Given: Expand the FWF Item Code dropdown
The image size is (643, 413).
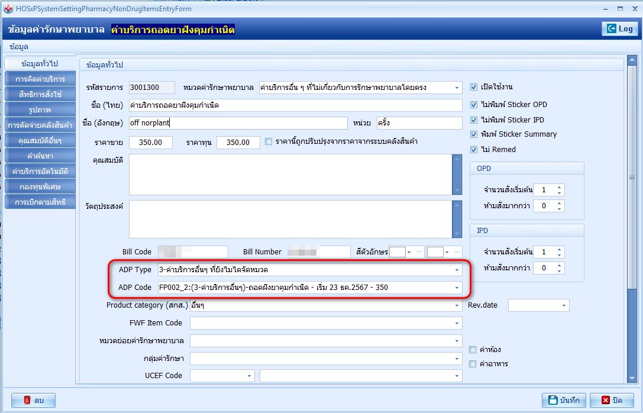Looking at the screenshot, I should [457, 323].
